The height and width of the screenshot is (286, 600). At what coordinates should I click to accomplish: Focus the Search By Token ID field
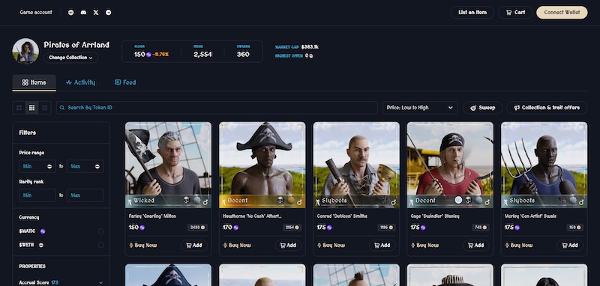click(x=217, y=108)
